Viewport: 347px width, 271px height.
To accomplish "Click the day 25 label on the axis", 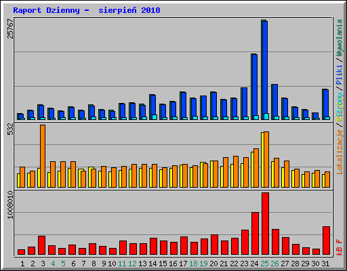I will tap(264, 264).
